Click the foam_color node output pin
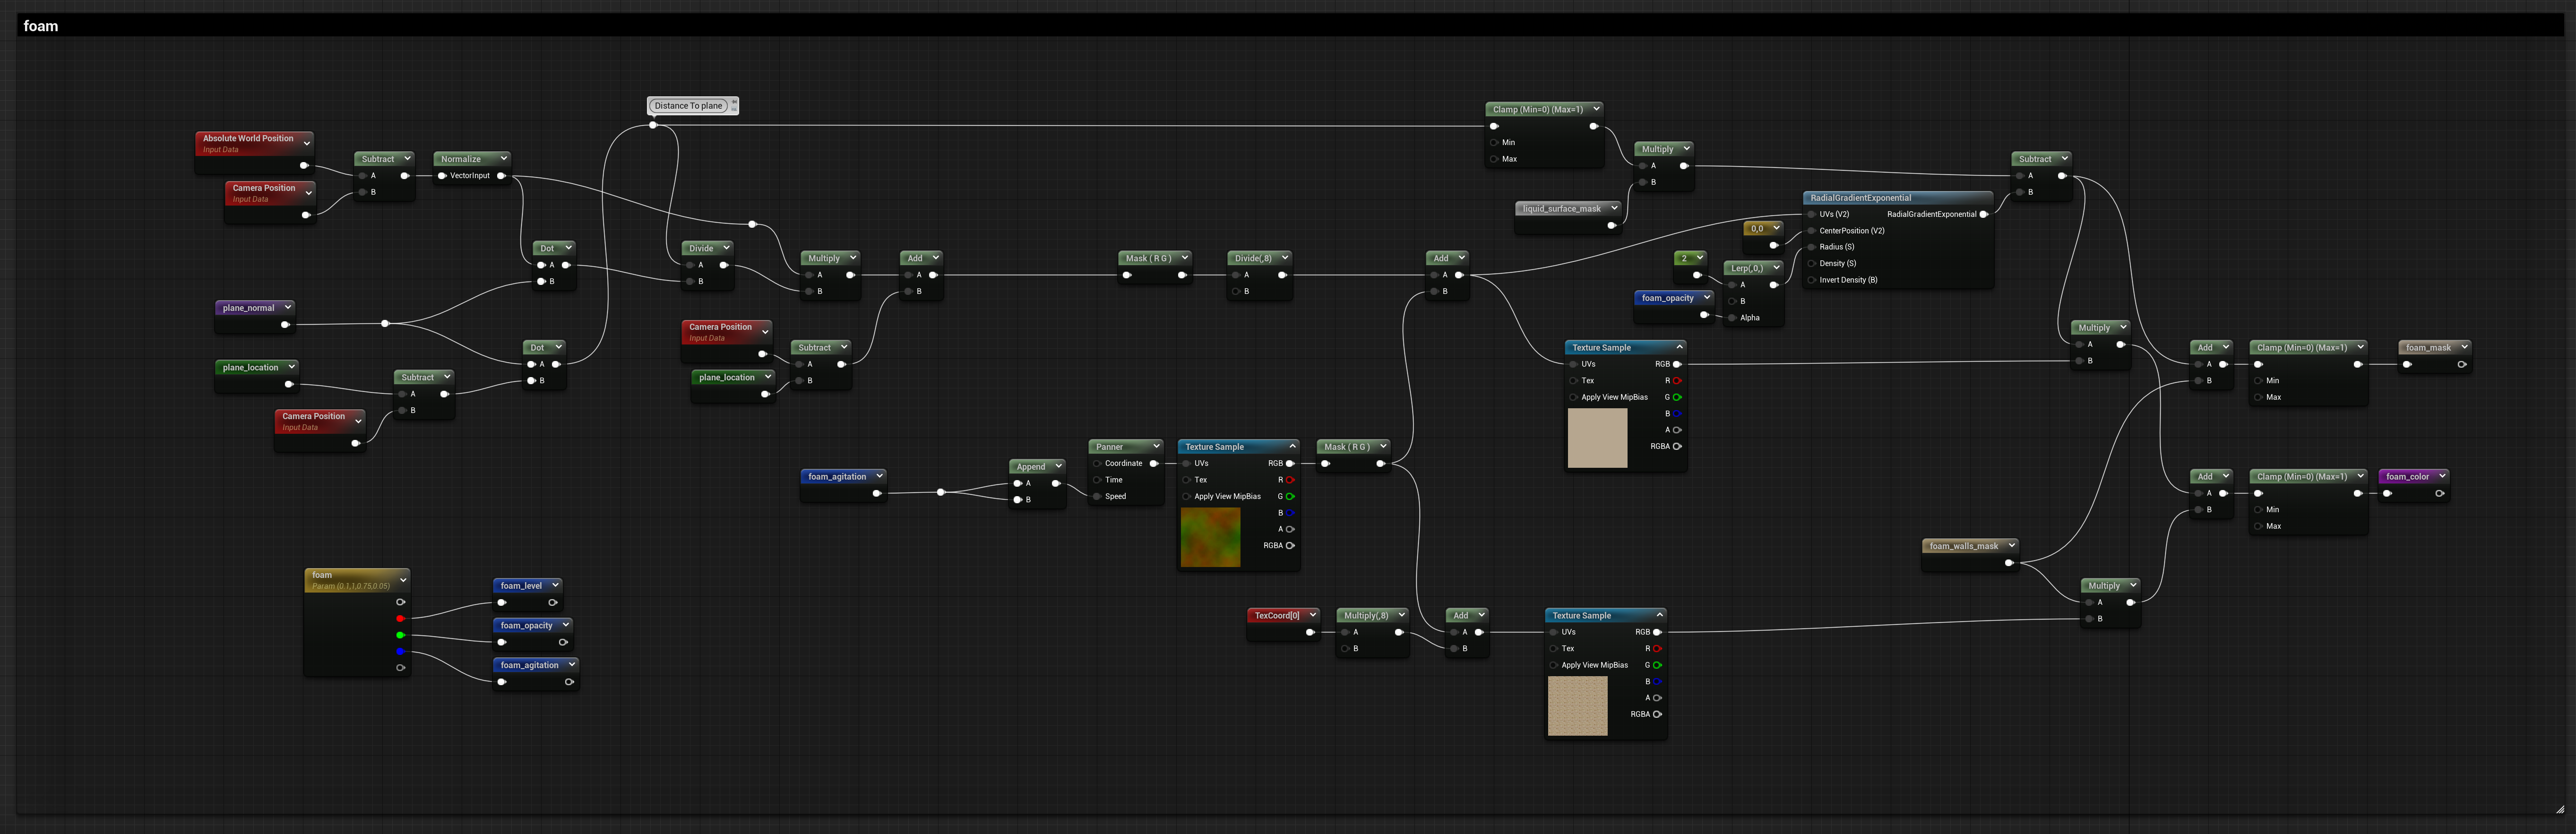This screenshot has height=834, width=2576. click(2439, 493)
